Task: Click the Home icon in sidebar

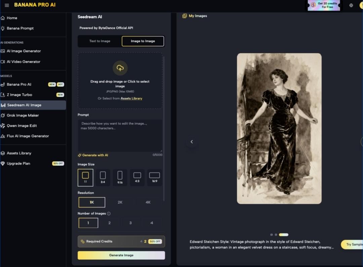Action: click(3, 18)
